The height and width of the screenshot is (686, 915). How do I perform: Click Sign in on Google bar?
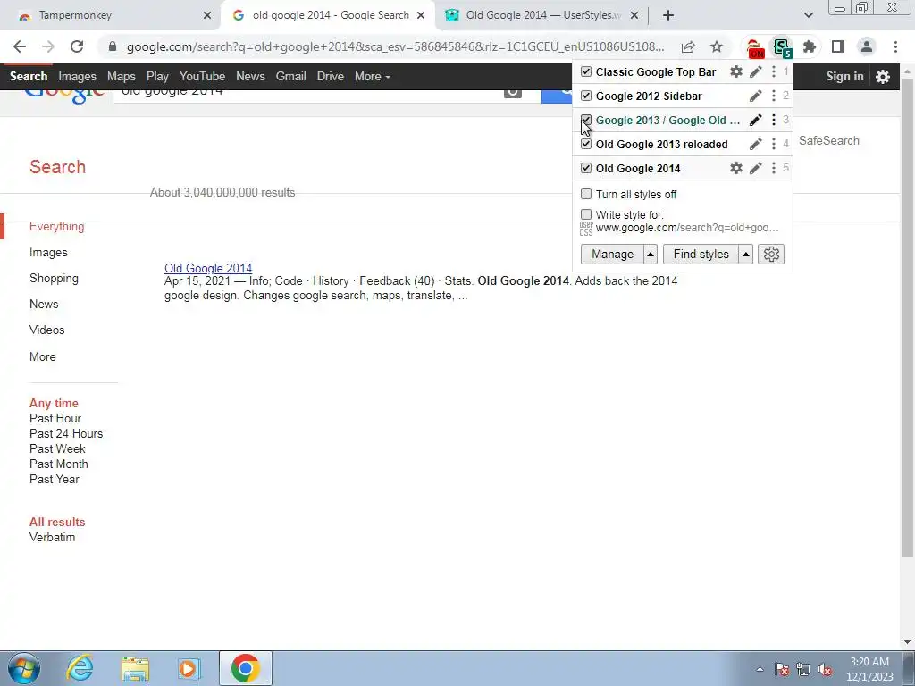[844, 77]
